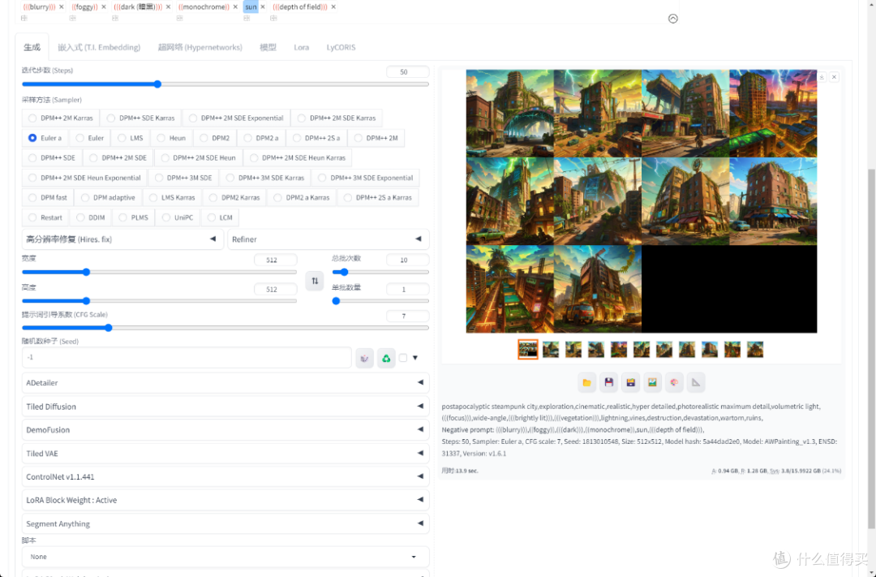Select the grid thumbnail with orange border

point(528,350)
